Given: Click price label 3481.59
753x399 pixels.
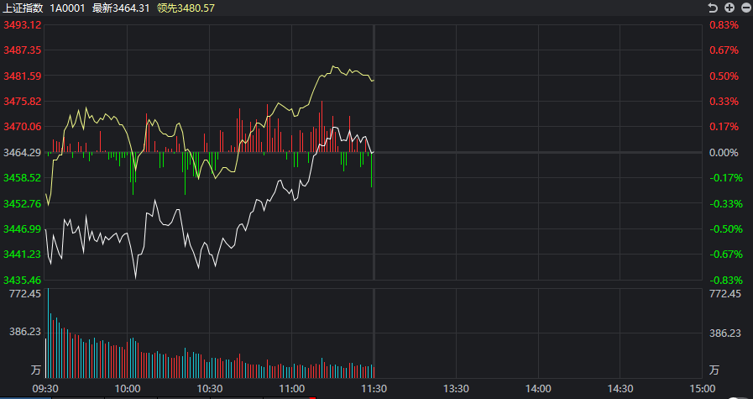Looking at the screenshot, I should coord(23,76).
